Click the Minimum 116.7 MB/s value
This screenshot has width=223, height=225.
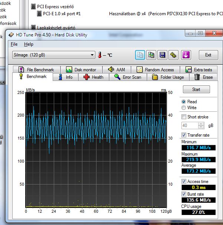pyautogui.click(x=199, y=148)
